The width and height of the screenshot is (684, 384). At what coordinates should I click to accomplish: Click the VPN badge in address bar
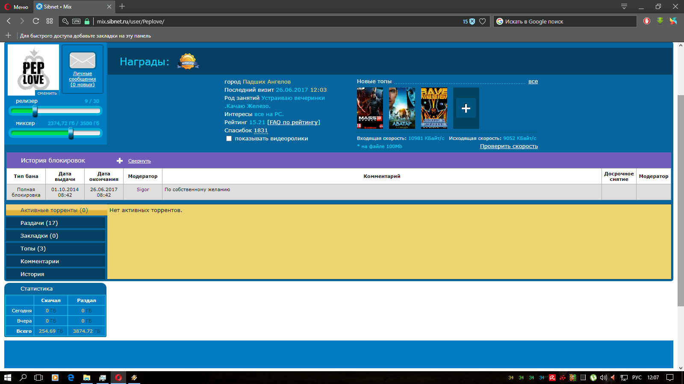(x=76, y=21)
